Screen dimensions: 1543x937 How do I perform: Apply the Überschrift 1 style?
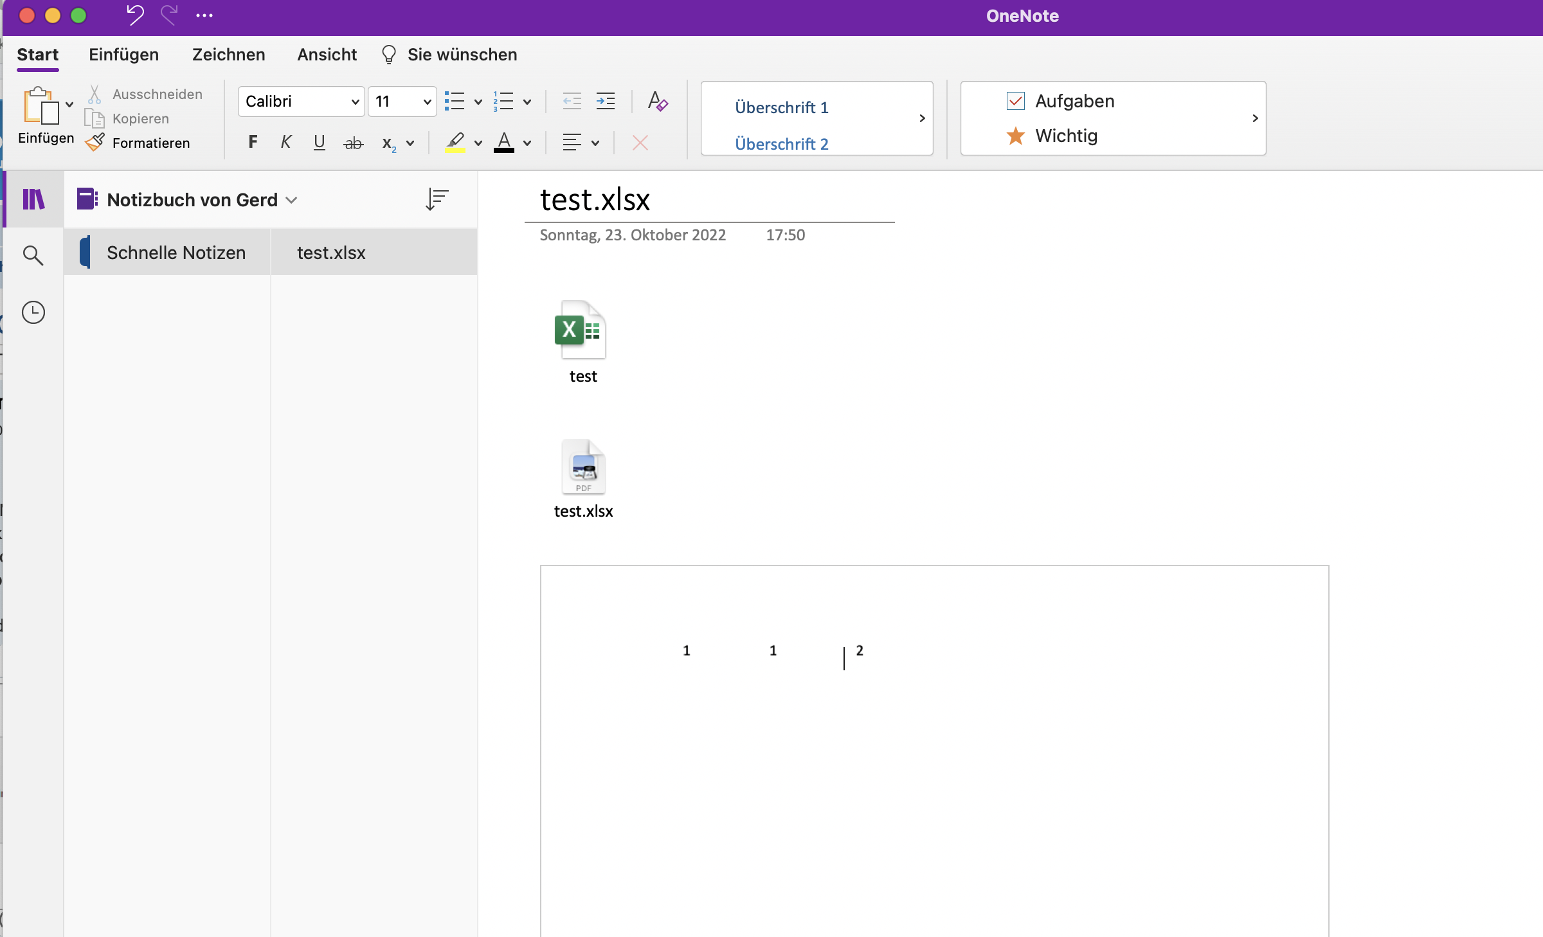tap(781, 107)
